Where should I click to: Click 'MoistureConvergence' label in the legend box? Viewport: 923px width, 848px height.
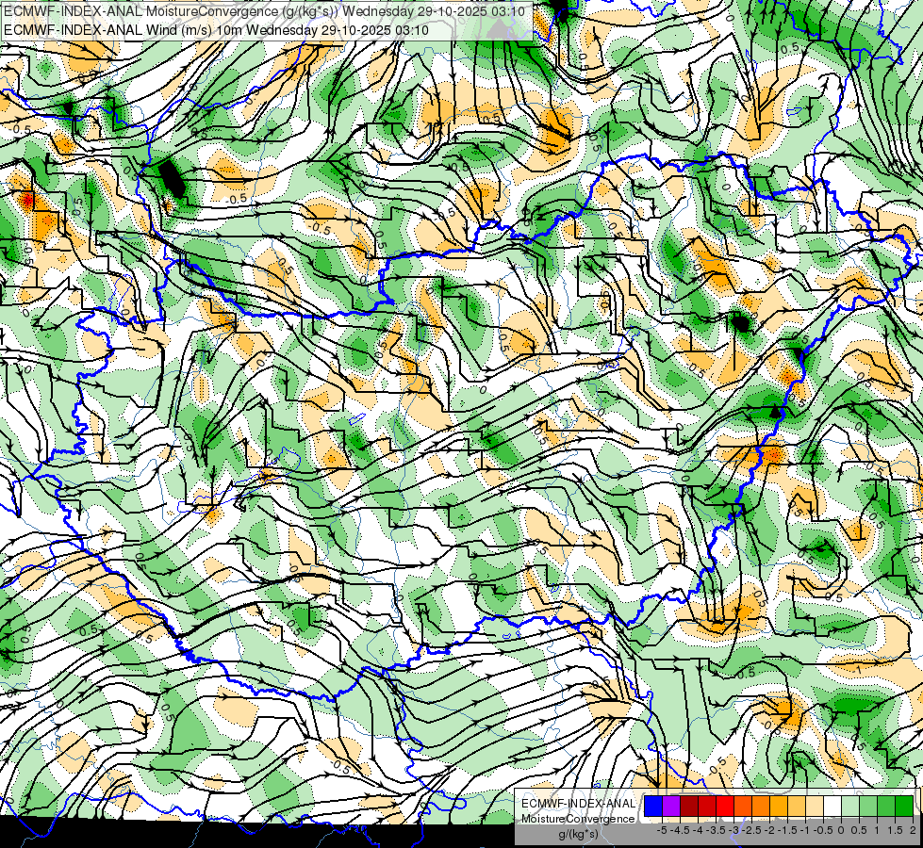click(x=578, y=819)
